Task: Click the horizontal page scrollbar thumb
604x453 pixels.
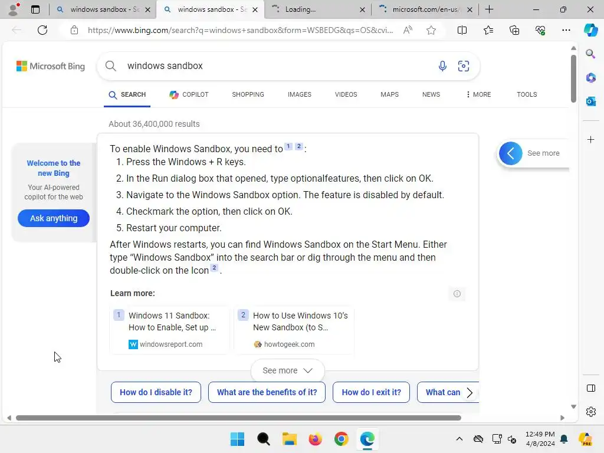Action: tap(238, 418)
